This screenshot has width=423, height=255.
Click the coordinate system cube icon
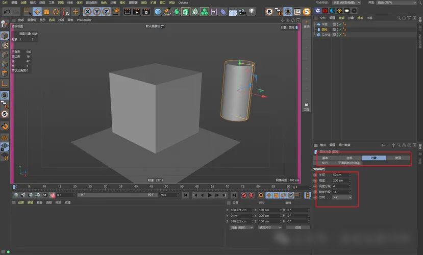(116, 12)
